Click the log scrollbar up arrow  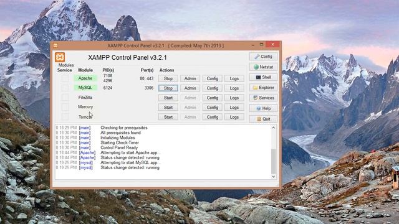(x=274, y=128)
